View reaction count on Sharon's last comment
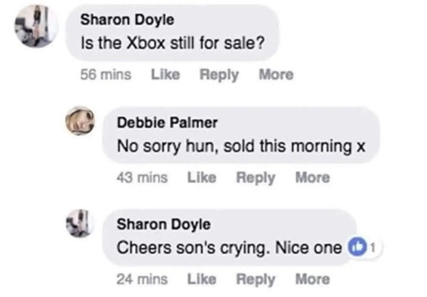This screenshot has height=297, width=427. (374, 247)
